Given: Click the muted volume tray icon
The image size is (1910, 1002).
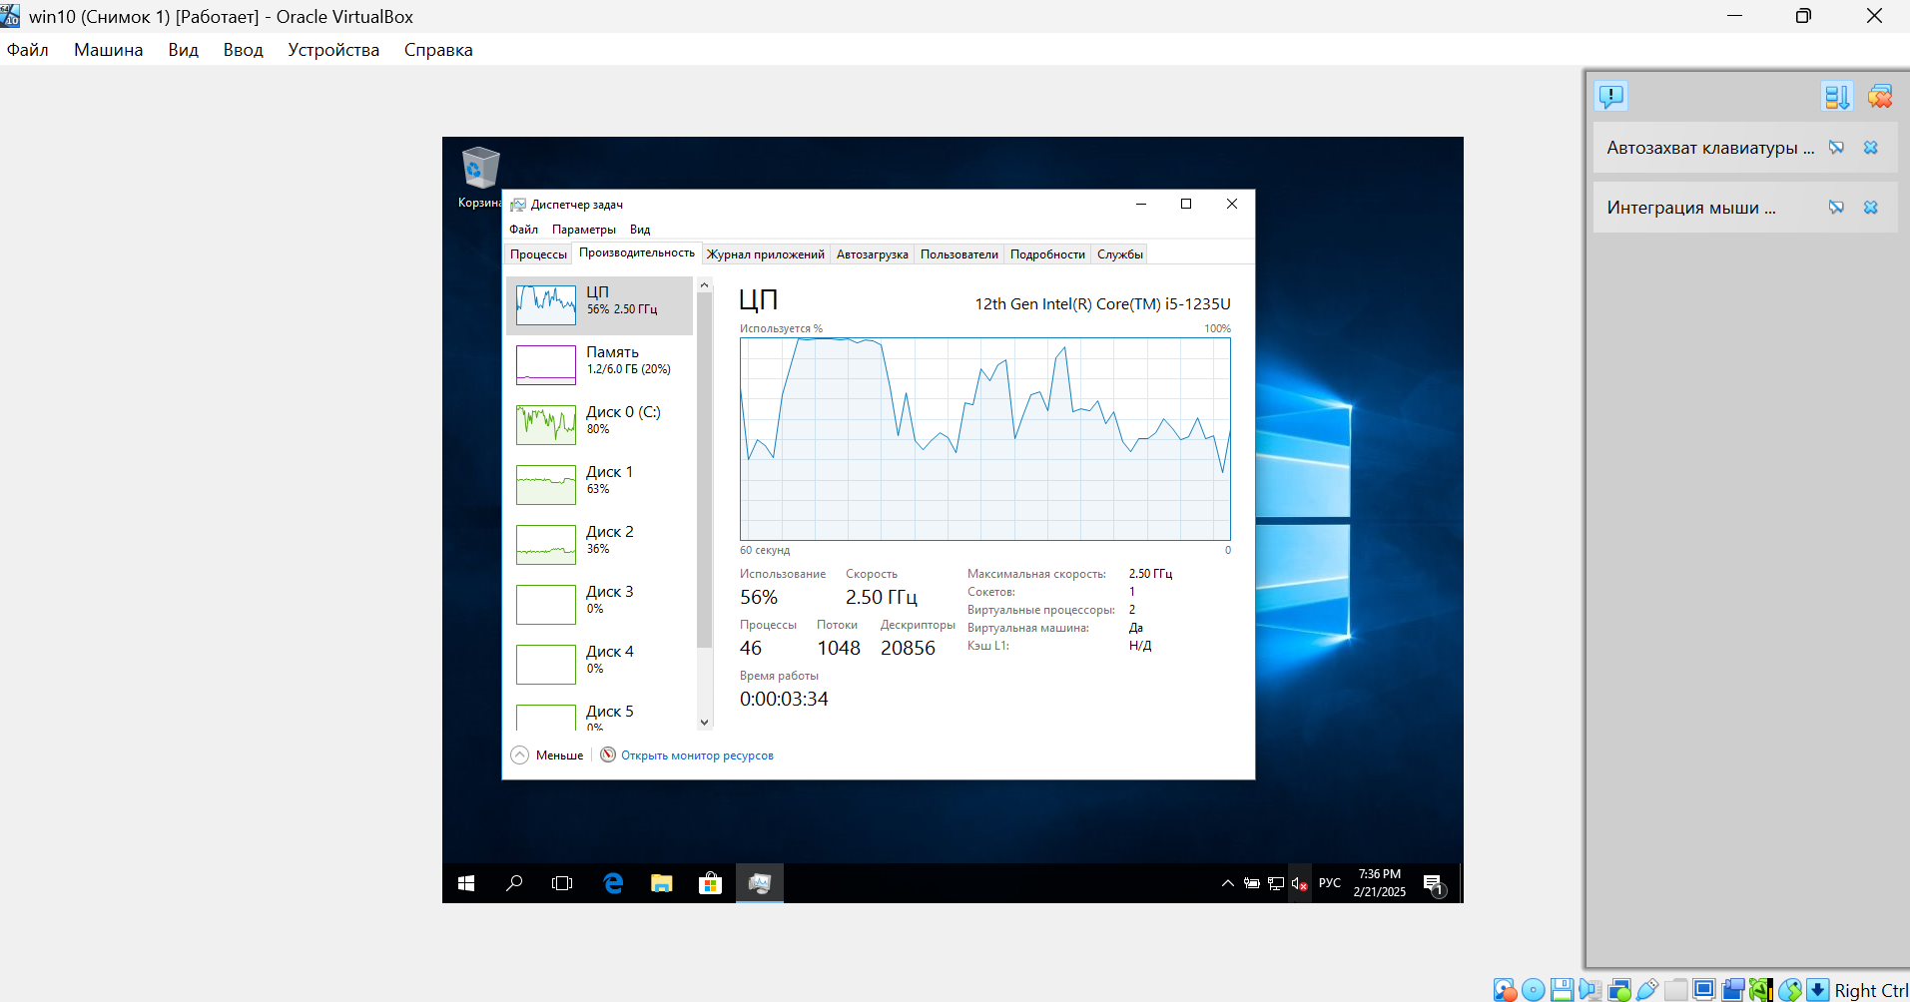Looking at the screenshot, I should tap(1299, 883).
